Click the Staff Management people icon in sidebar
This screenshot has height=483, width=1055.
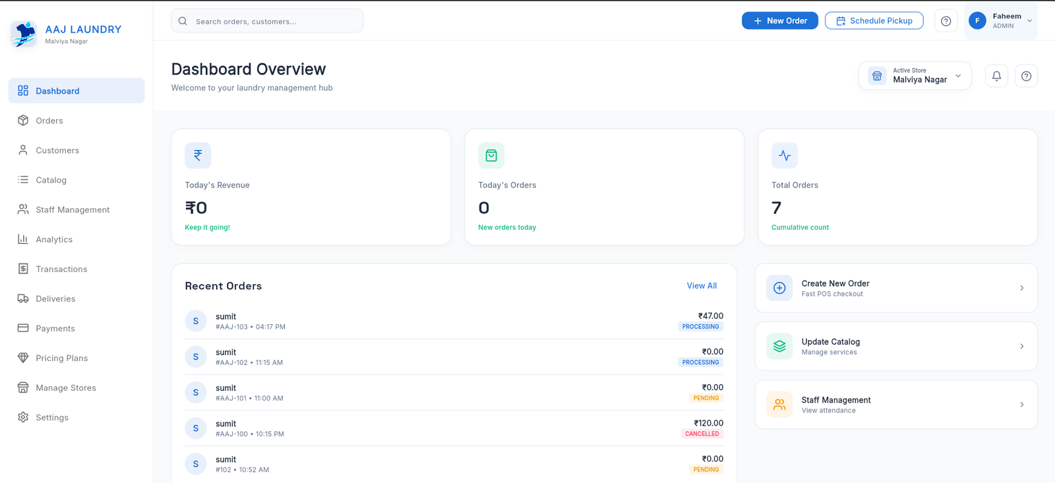(x=23, y=210)
